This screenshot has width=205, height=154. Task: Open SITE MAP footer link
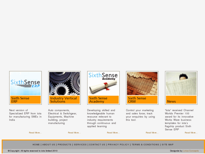(x=167, y=145)
